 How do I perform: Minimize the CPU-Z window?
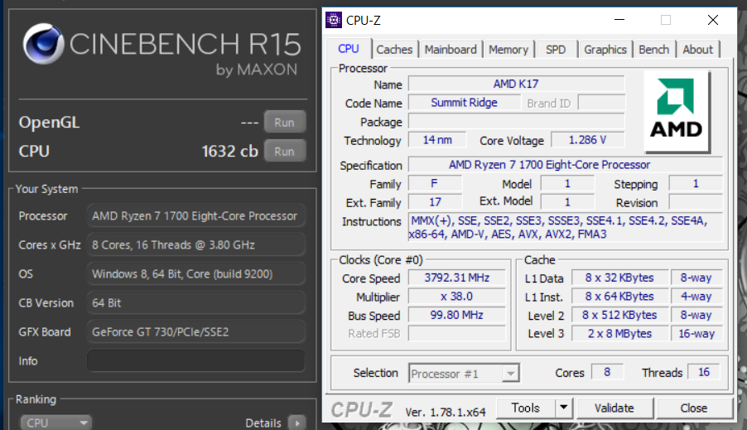619,20
